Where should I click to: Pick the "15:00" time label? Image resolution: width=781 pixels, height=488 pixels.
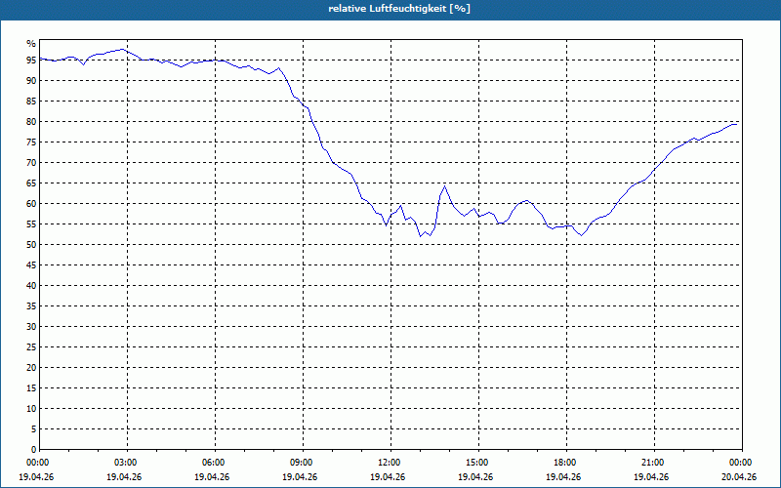(478, 463)
